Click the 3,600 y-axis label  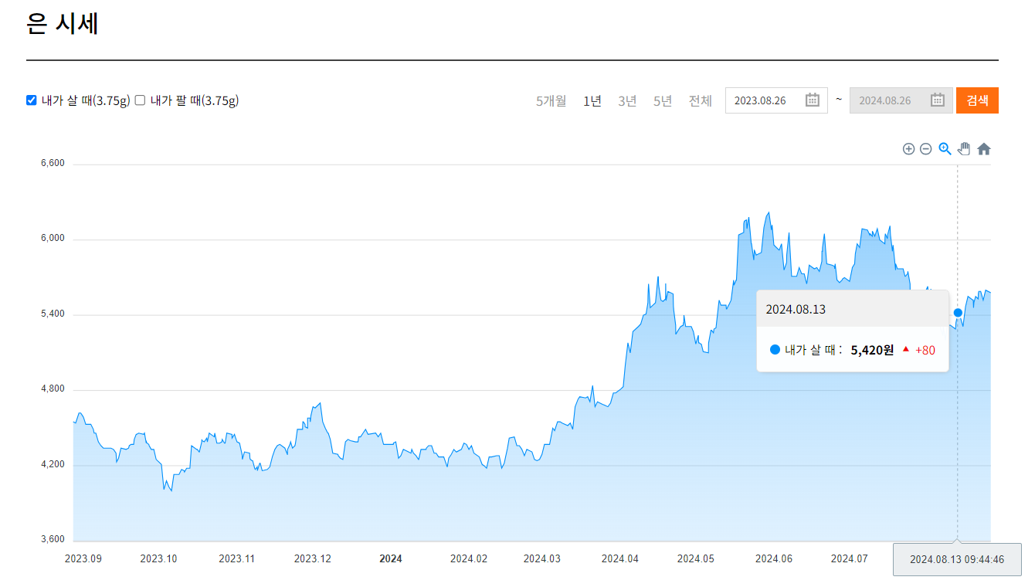(53, 540)
